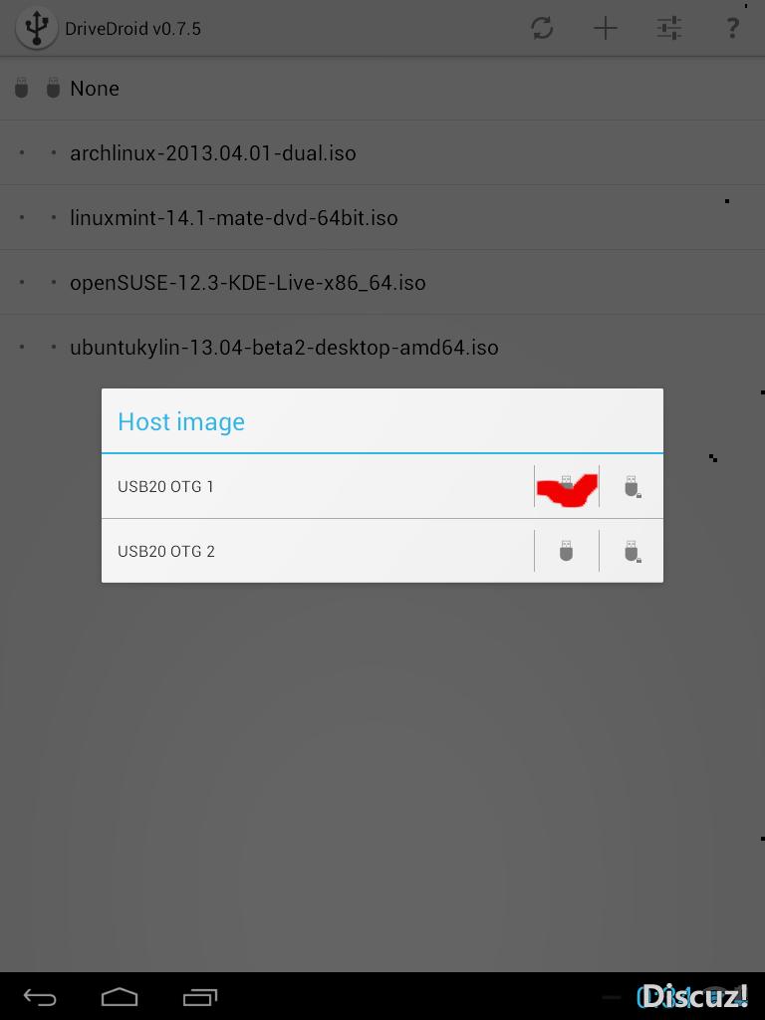Choose openSUSE-12.3-KDE-Live-x86_64.iso
The image size is (765, 1020).
248,283
